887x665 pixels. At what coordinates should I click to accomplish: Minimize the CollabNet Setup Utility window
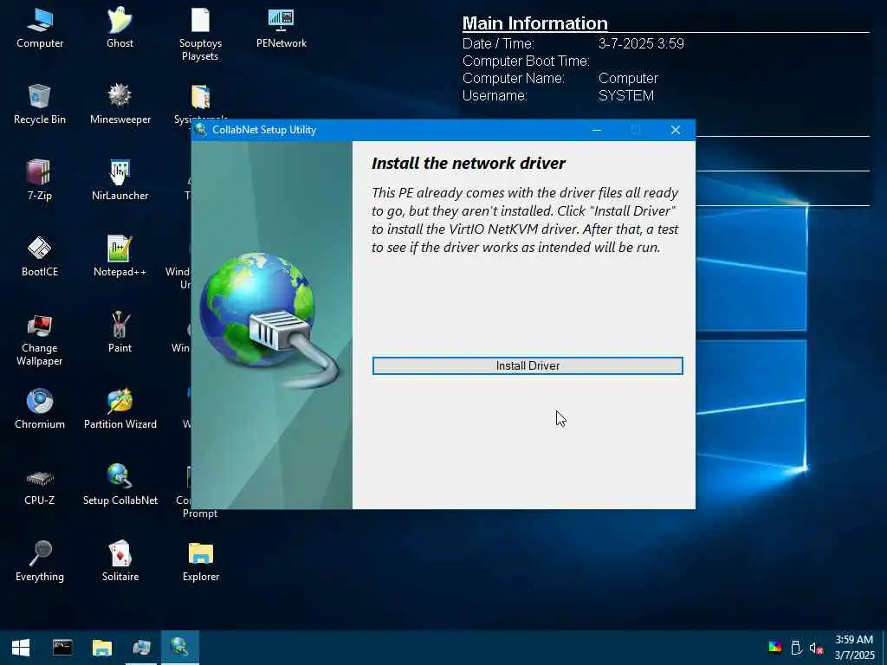pos(596,130)
